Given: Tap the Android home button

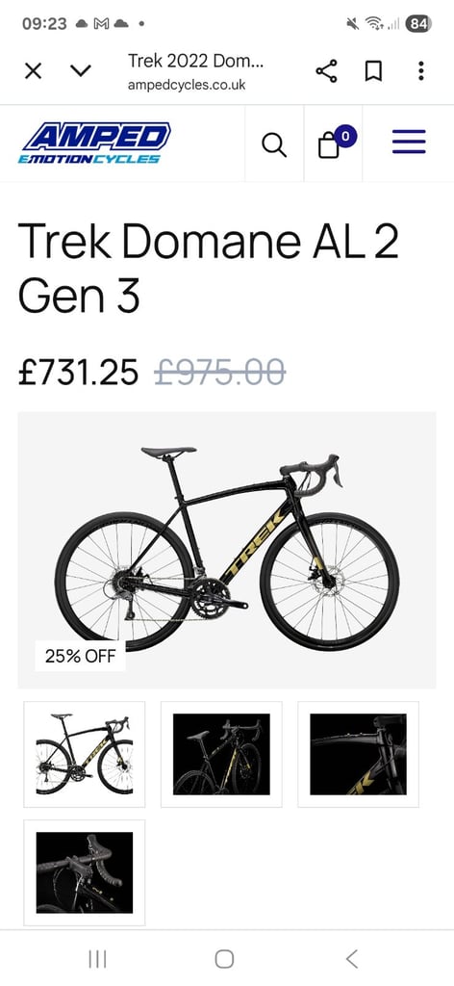Looking at the screenshot, I should point(224,959).
